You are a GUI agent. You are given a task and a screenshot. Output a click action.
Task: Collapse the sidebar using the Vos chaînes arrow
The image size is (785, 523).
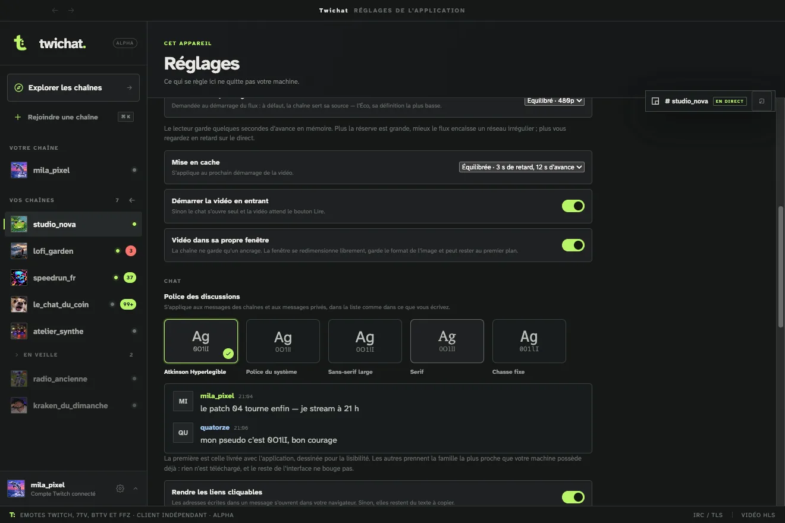pos(132,200)
